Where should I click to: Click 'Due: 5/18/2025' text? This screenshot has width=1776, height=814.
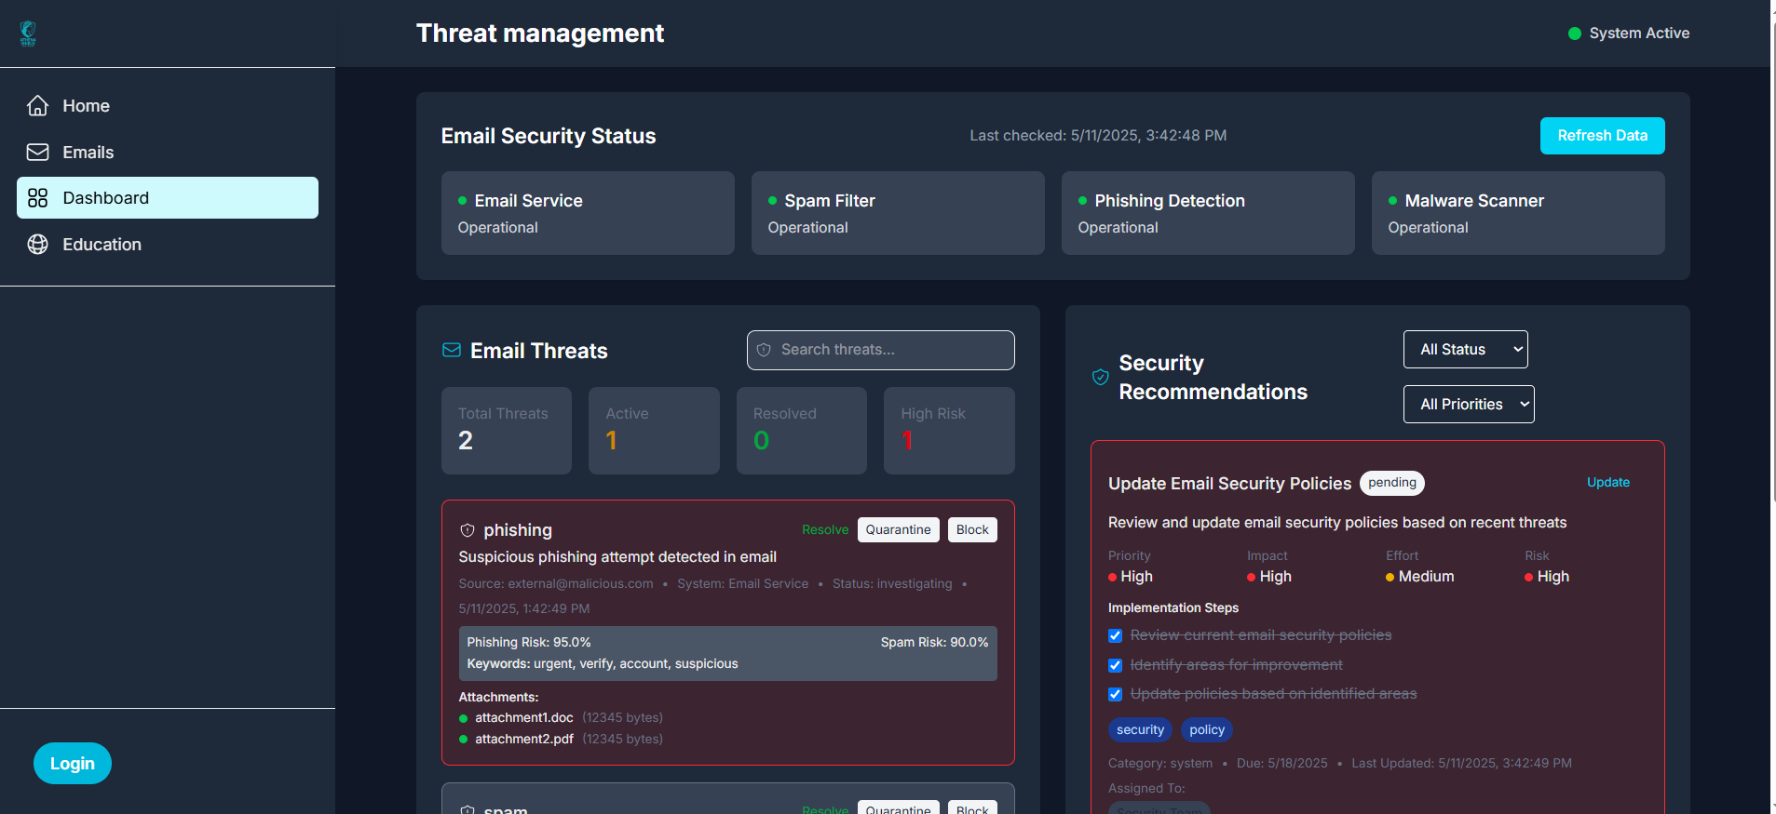(1281, 763)
